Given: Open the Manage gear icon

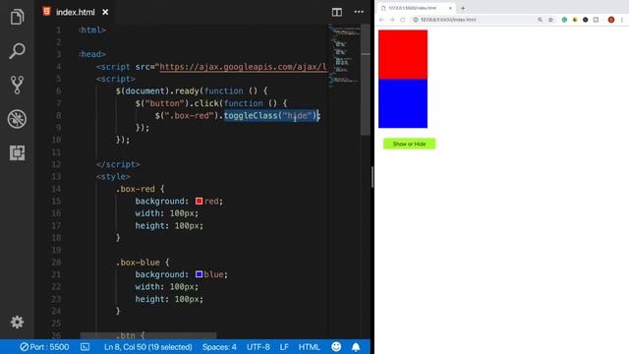Looking at the screenshot, I should click(17, 322).
